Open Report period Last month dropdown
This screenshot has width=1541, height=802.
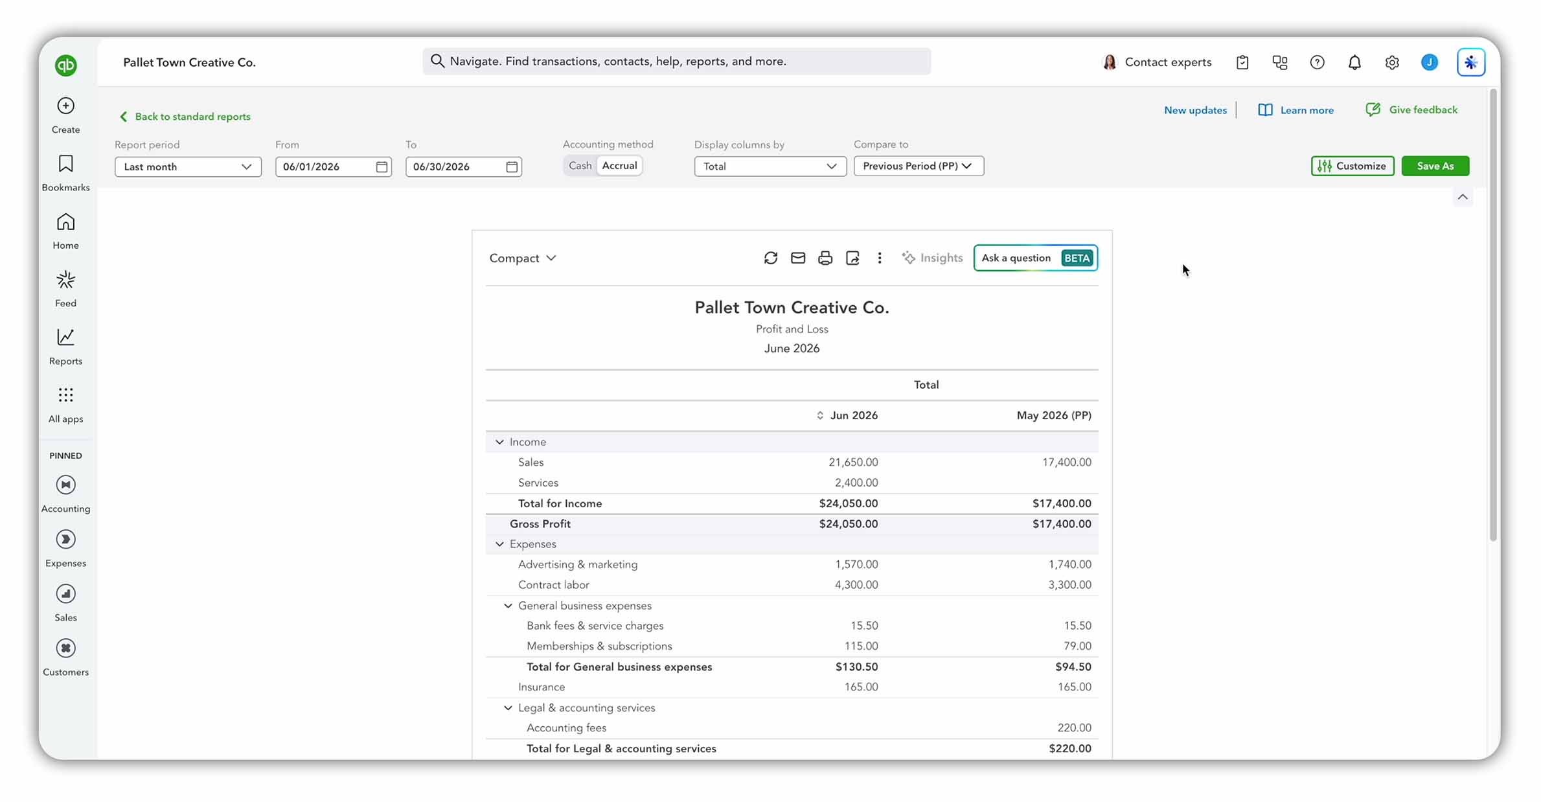click(188, 166)
